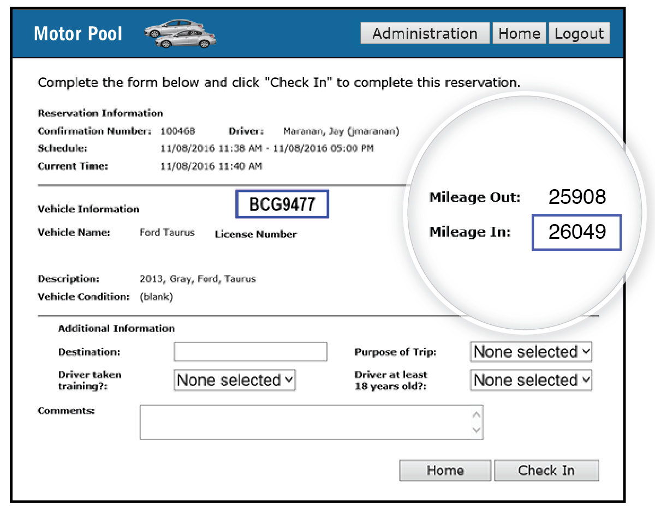Log out using the Logout button
This screenshot has height=507, width=655.
tap(579, 33)
